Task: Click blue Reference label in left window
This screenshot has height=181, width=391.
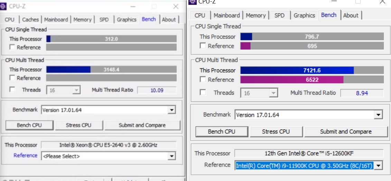Action: tap(26, 155)
